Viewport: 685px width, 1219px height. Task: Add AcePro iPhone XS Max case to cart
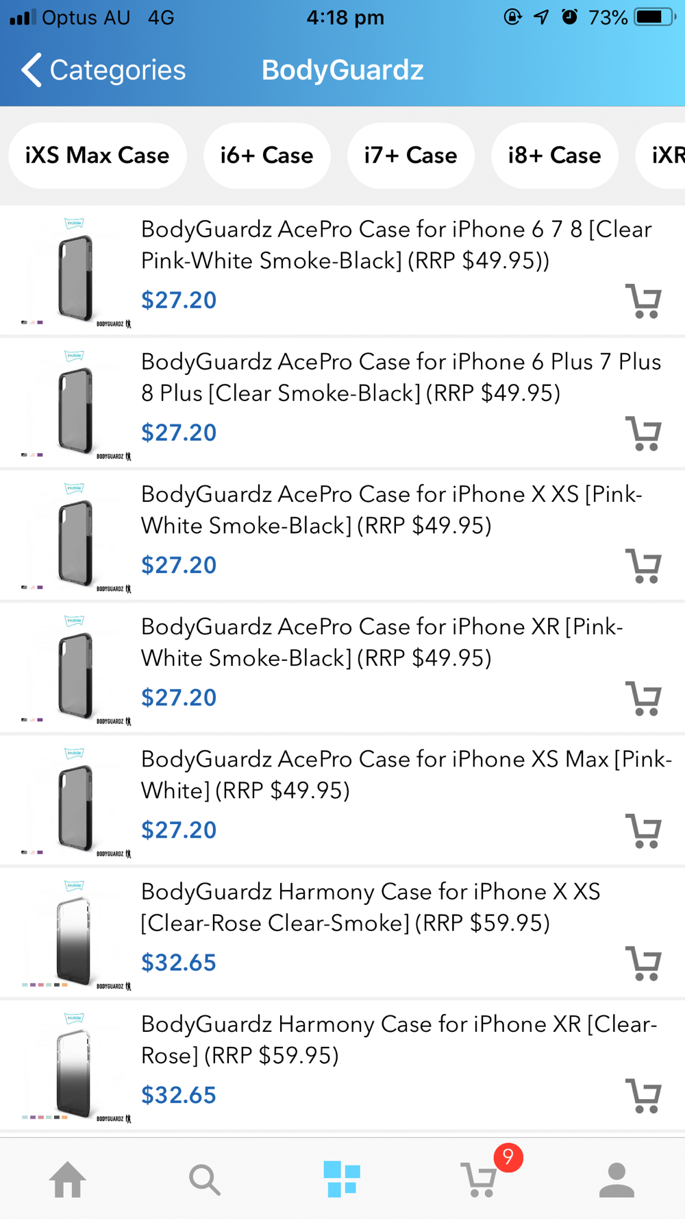[x=643, y=830]
